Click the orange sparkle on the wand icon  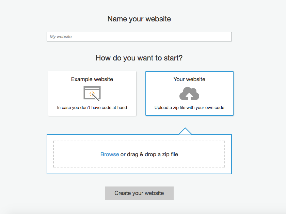click(92, 94)
